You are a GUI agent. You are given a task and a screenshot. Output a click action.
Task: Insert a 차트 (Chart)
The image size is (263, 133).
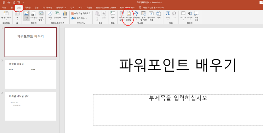[65, 15]
